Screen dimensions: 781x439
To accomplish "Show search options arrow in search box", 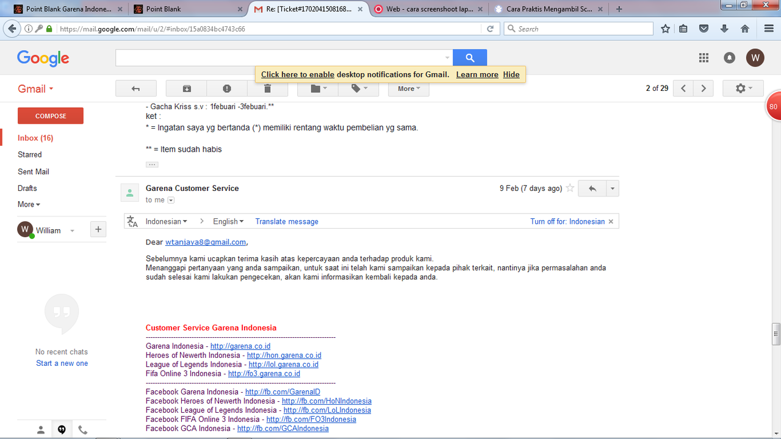I will (447, 59).
